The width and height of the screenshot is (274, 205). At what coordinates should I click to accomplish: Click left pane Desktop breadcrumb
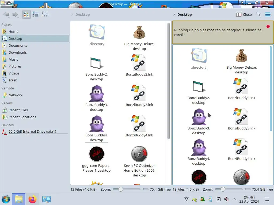(83, 14)
